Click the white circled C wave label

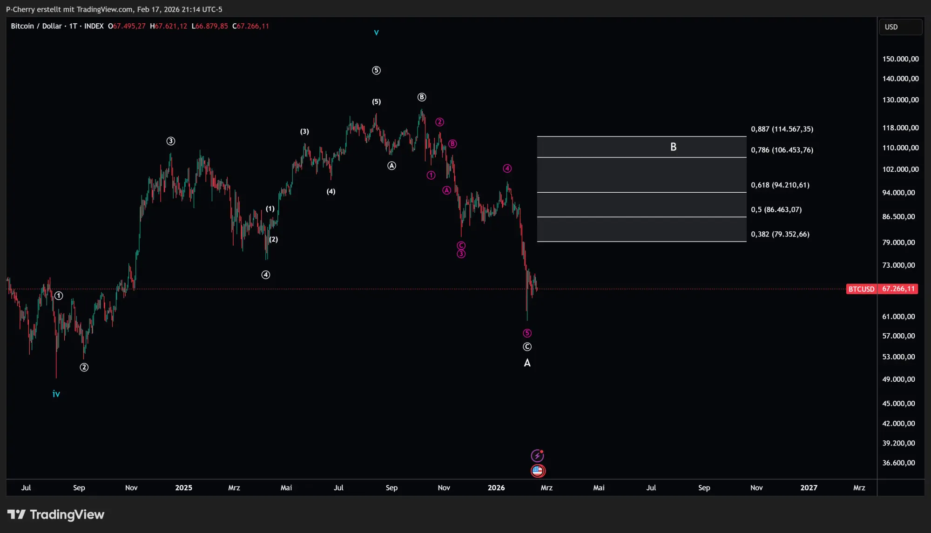pos(527,347)
